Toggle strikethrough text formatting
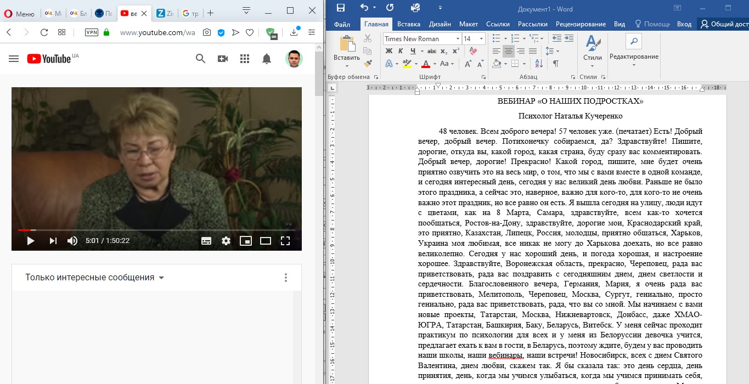This screenshot has height=384, width=749. pyautogui.click(x=432, y=51)
